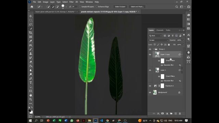Image resolution: width=219 pixels, height=123 pixels.
Task: Click the Home icon in options bar
Action: 32,7
